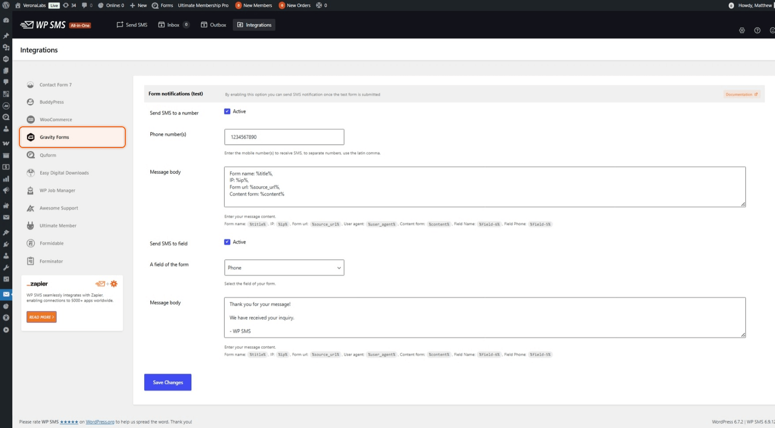This screenshot has height=428, width=775.
Task: Select WP Job Manager integration
Action: click(72, 190)
